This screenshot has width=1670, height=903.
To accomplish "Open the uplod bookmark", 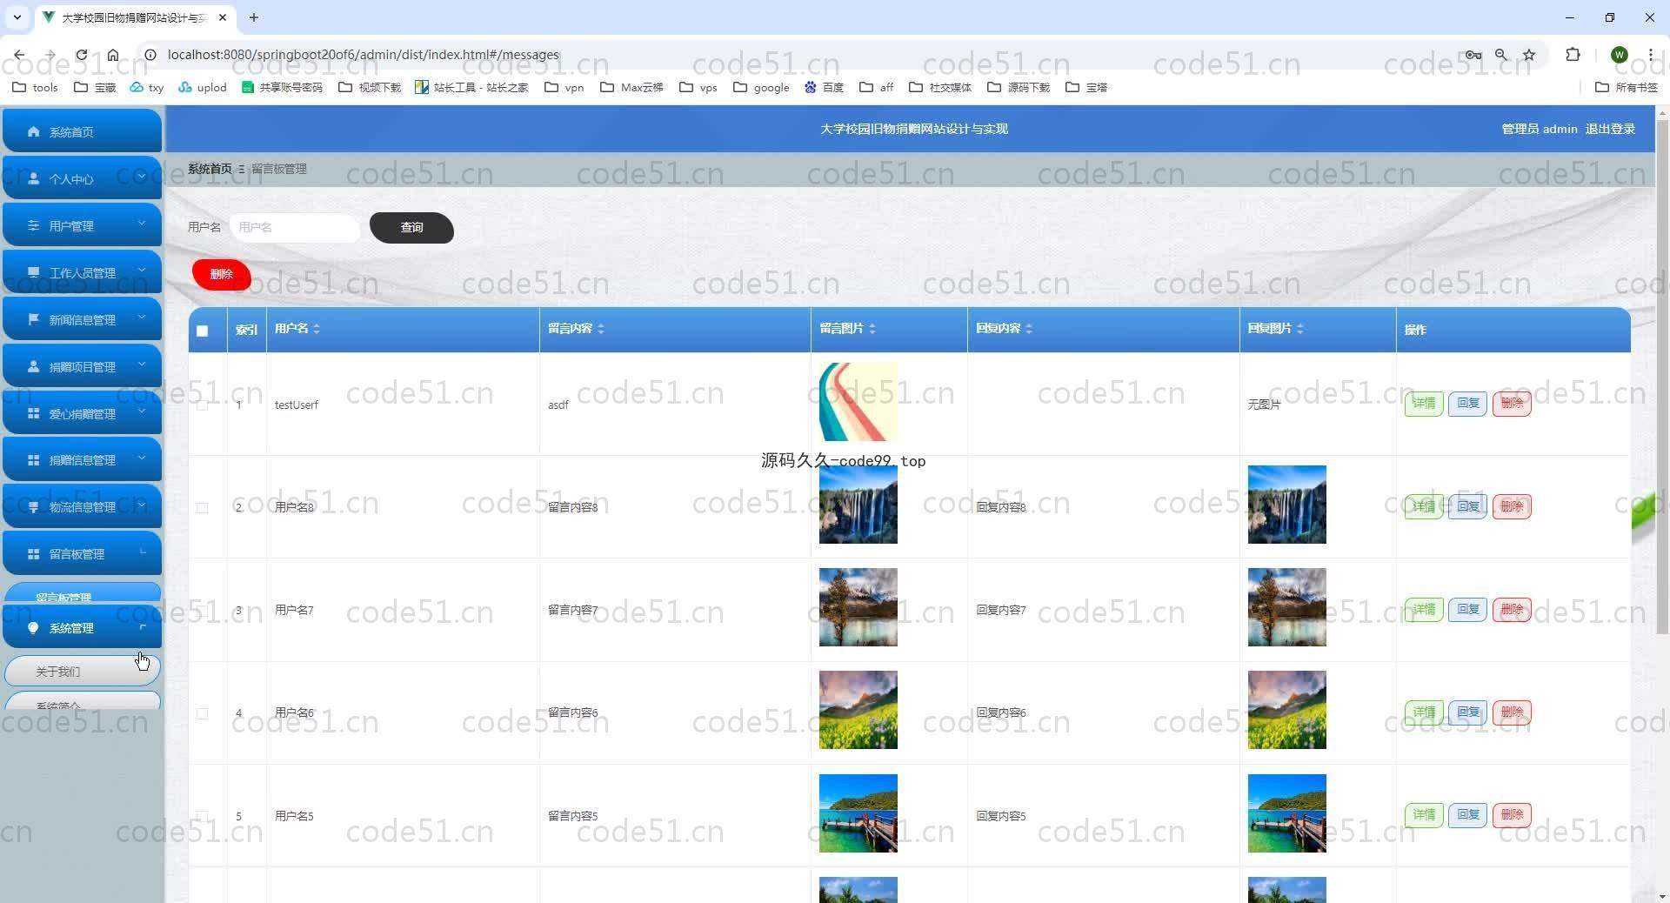I will pyautogui.click(x=202, y=87).
